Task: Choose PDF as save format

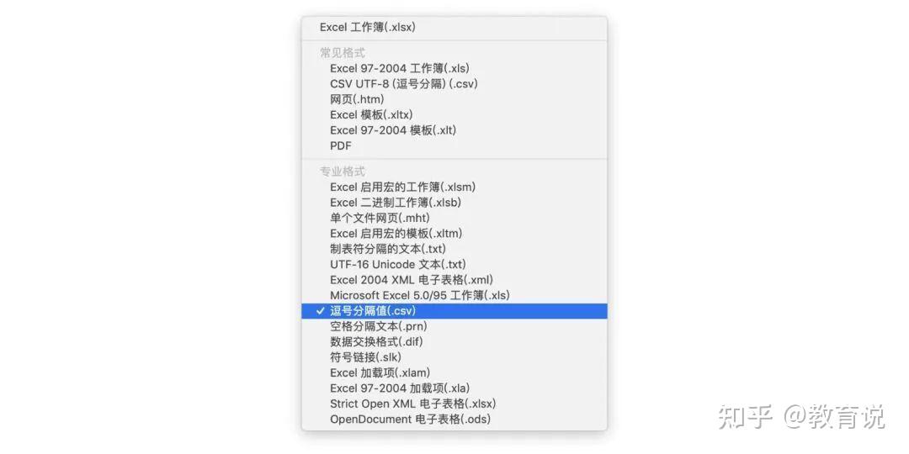Action: [454, 146]
